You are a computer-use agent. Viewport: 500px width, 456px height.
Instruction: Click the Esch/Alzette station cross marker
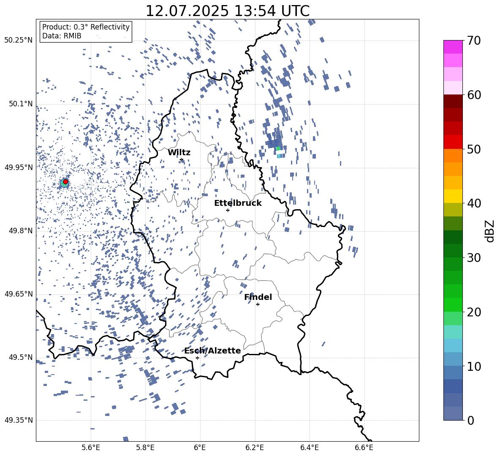(x=197, y=358)
